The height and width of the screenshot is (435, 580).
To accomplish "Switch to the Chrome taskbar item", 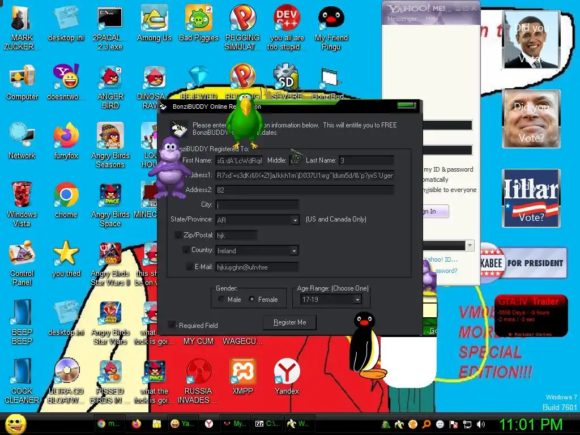I will (108, 424).
